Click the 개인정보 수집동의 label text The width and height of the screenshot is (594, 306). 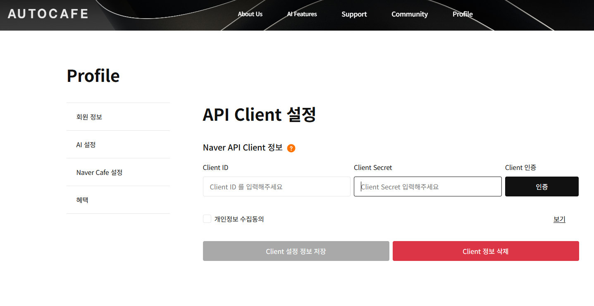[239, 219]
